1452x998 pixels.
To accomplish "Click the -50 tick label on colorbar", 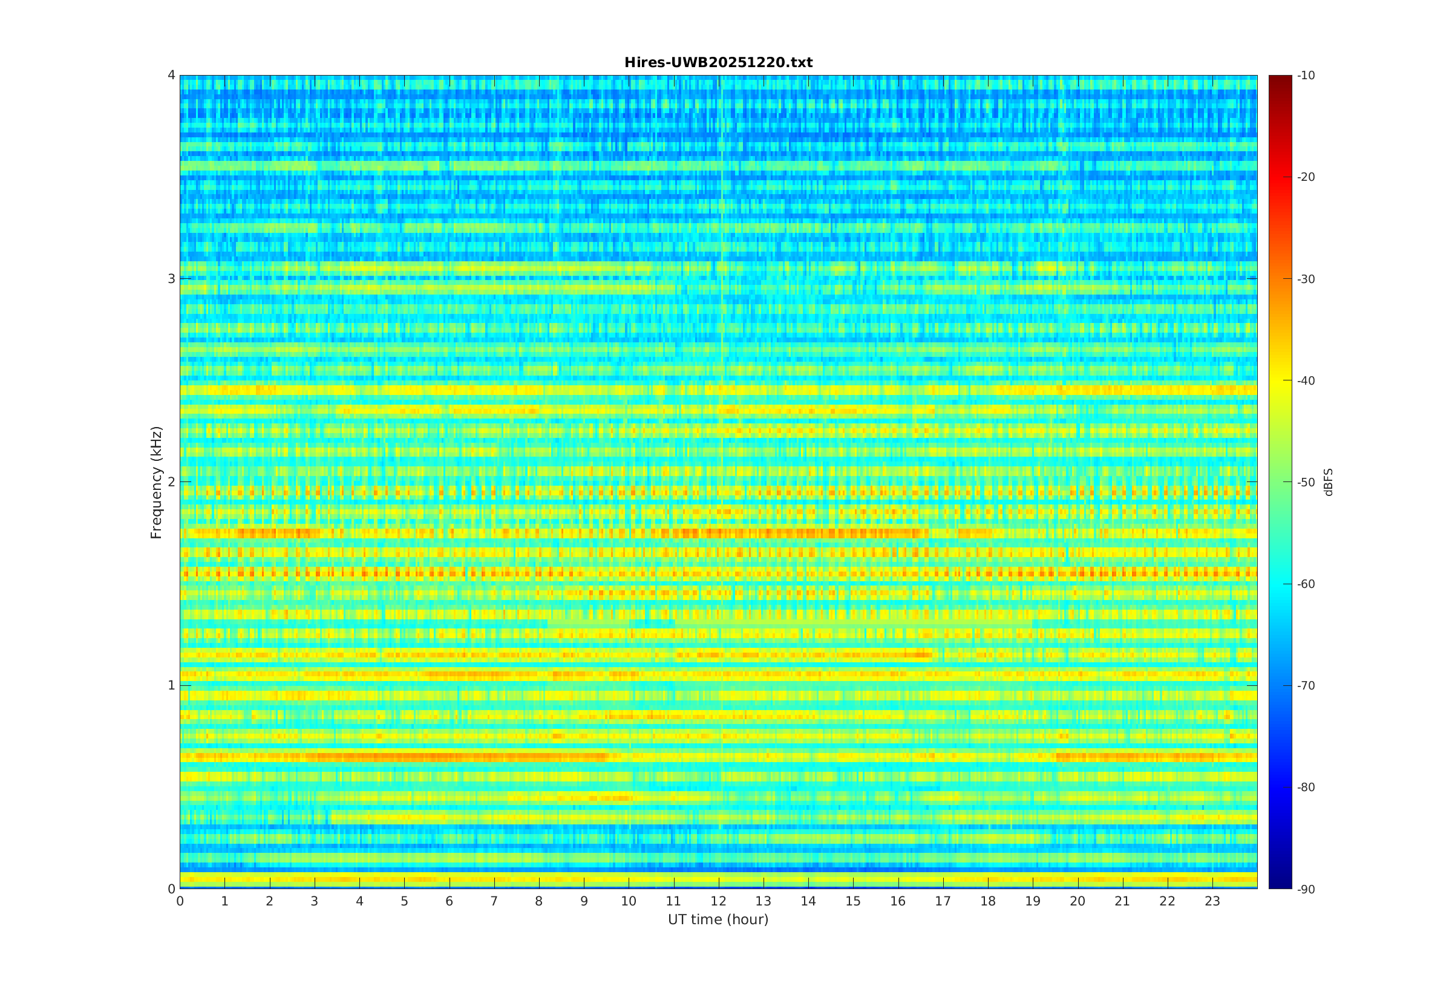I will coord(1306,482).
